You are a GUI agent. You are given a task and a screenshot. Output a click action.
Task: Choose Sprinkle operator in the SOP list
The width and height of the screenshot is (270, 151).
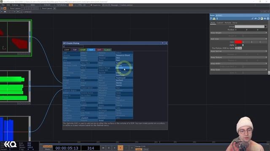[x=124, y=68]
